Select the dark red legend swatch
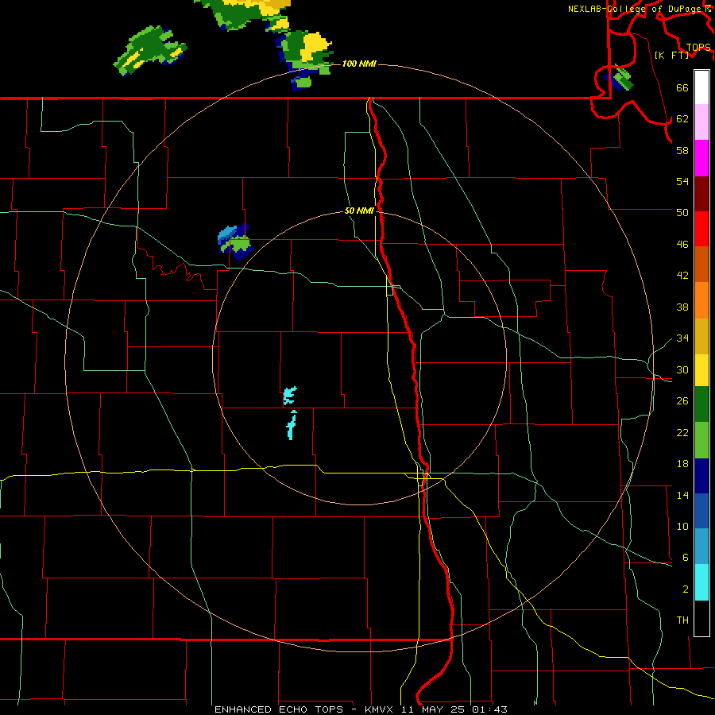Viewport: 715px width, 715px height. click(x=701, y=194)
